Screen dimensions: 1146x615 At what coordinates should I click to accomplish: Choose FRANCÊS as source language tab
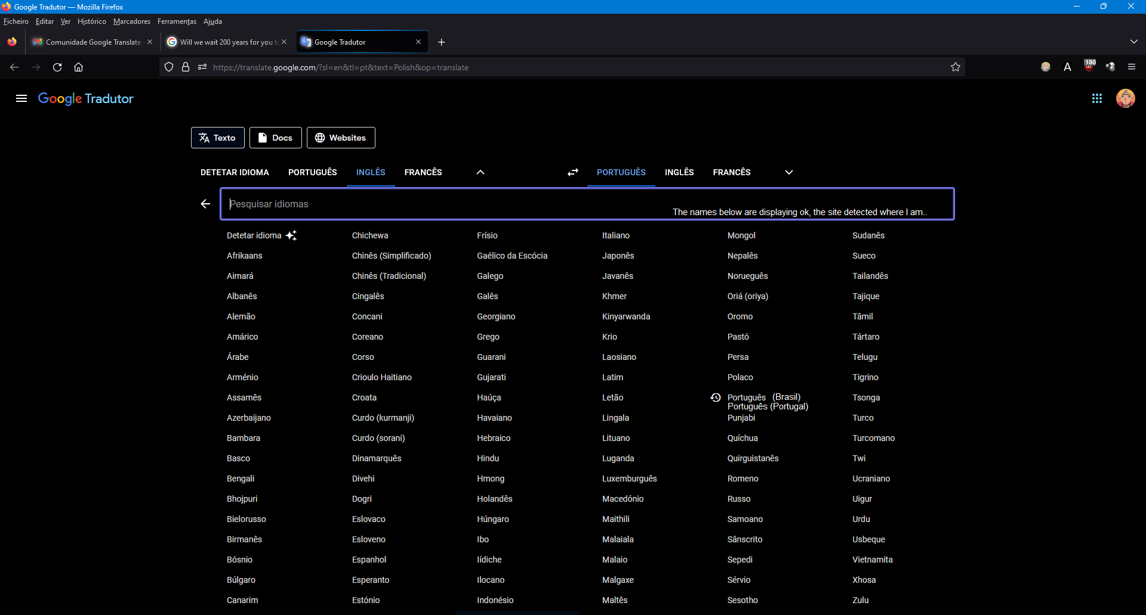423,172
